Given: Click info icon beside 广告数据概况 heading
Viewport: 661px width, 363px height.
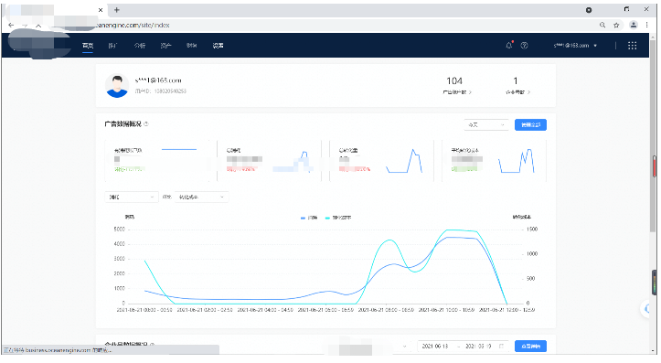Looking at the screenshot, I should (146, 124).
